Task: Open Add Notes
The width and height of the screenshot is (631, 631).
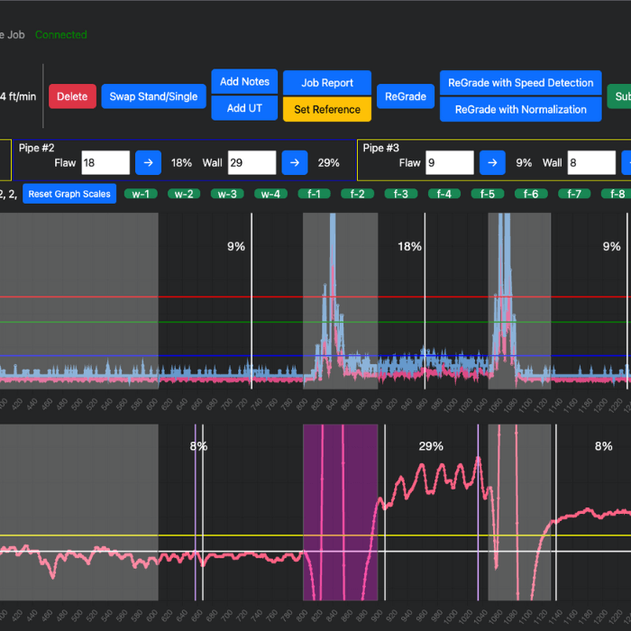Action: (244, 81)
